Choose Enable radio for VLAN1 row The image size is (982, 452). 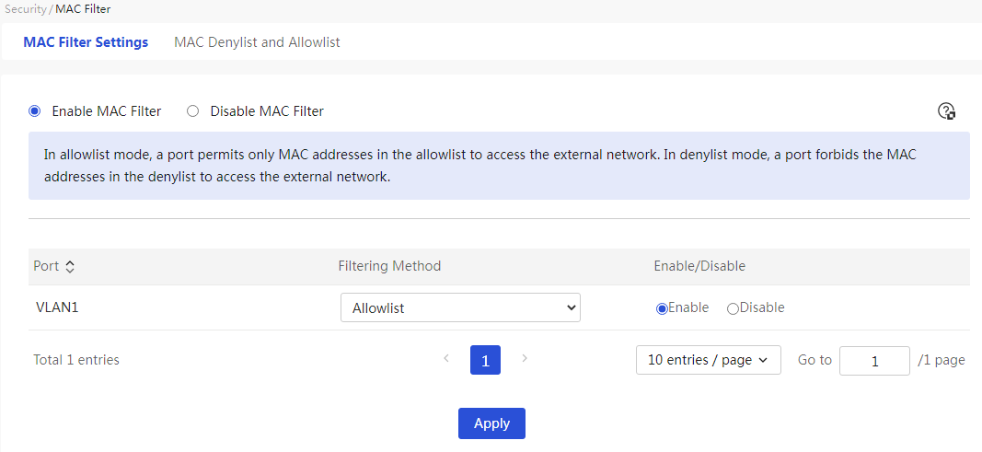(x=662, y=308)
